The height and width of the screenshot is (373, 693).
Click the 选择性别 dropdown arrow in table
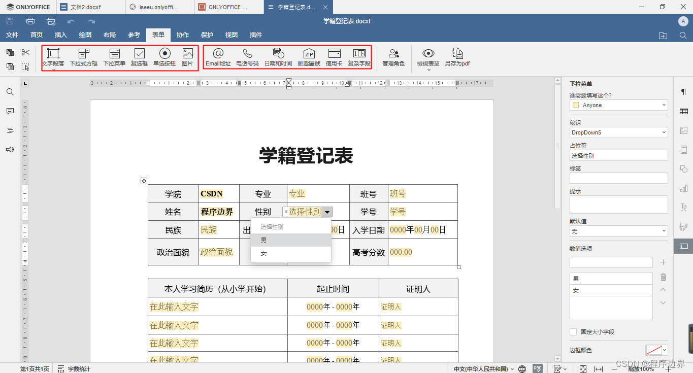coord(327,212)
